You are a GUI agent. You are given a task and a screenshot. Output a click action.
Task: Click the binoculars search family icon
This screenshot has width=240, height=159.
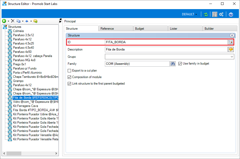click(x=173, y=64)
